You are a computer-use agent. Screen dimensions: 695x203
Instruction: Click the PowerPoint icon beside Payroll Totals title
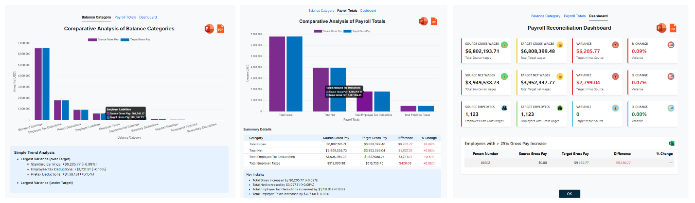pos(423,21)
